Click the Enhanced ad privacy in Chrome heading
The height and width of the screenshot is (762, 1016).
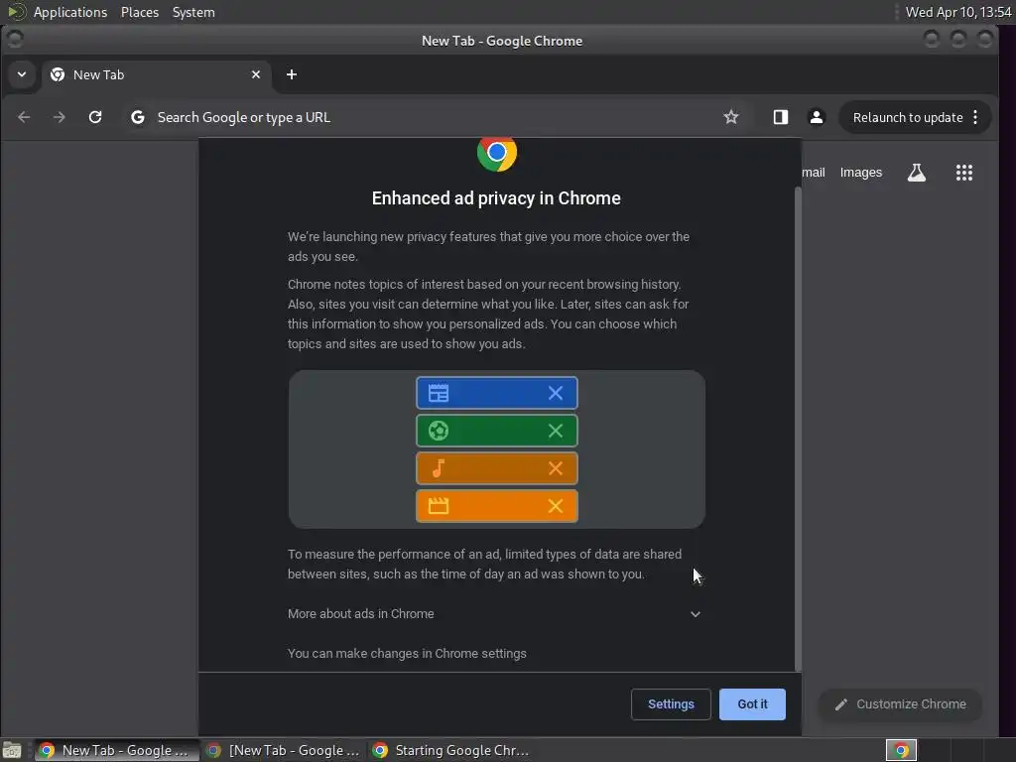click(496, 198)
